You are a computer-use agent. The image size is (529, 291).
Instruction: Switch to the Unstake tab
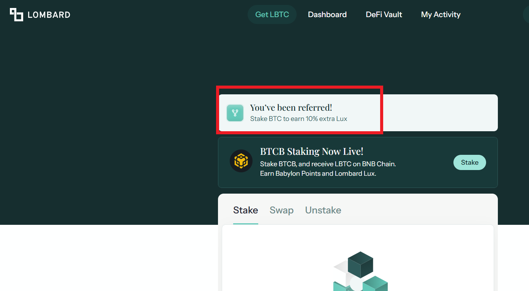[x=323, y=210]
